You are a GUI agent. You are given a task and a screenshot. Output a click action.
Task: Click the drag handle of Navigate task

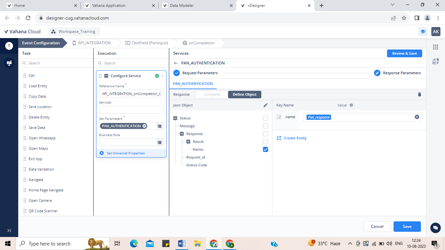click(x=25, y=180)
